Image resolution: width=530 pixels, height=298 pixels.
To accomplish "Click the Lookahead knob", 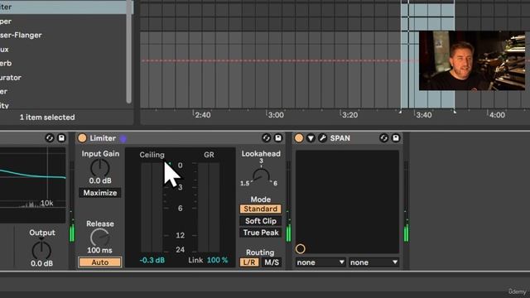I will coord(261,176).
